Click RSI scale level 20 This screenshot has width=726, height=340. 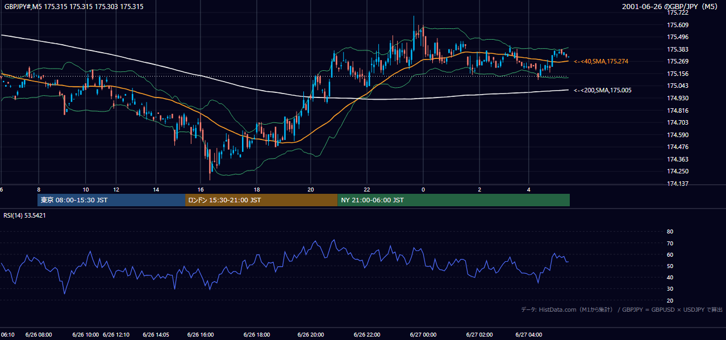coord(670,300)
